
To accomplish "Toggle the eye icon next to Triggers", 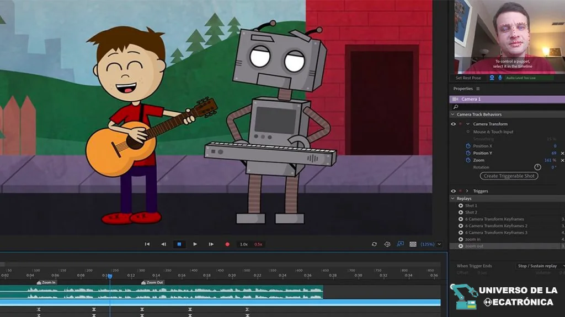I will 453,191.
